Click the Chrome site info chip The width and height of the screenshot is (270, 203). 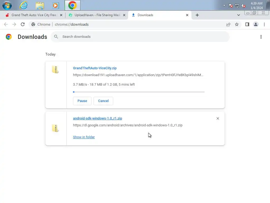pyautogui.click(x=41, y=24)
